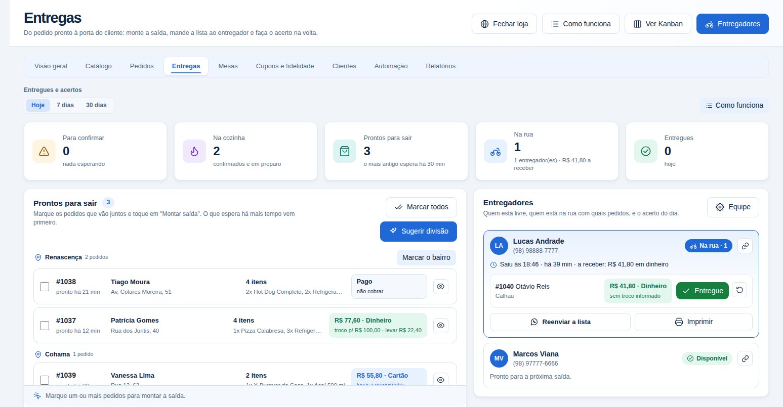783x407 pixels.
Task: Select the 30 dias period filter
Action: pyautogui.click(x=96, y=105)
